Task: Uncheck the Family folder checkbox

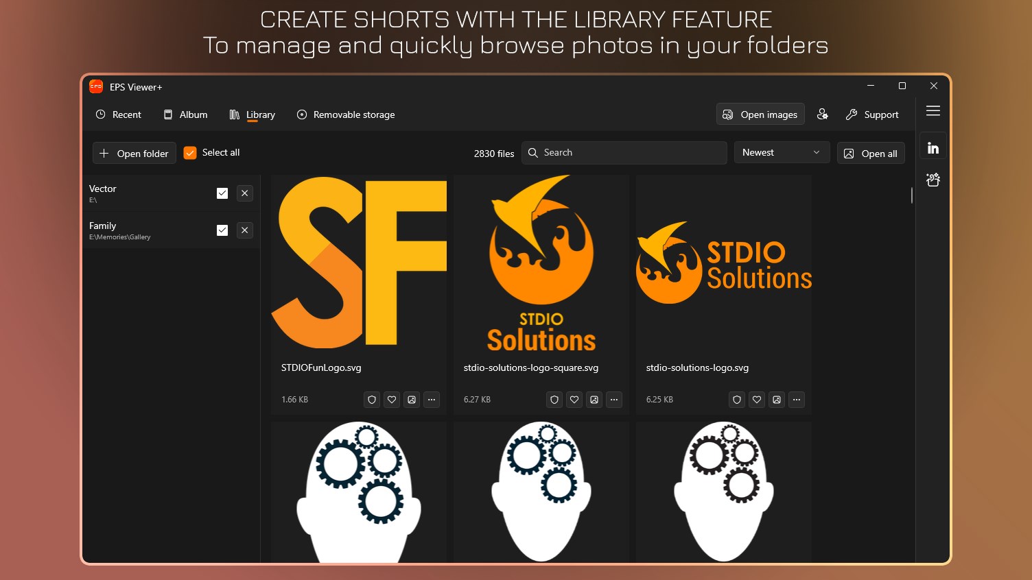Action: [x=222, y=230]
